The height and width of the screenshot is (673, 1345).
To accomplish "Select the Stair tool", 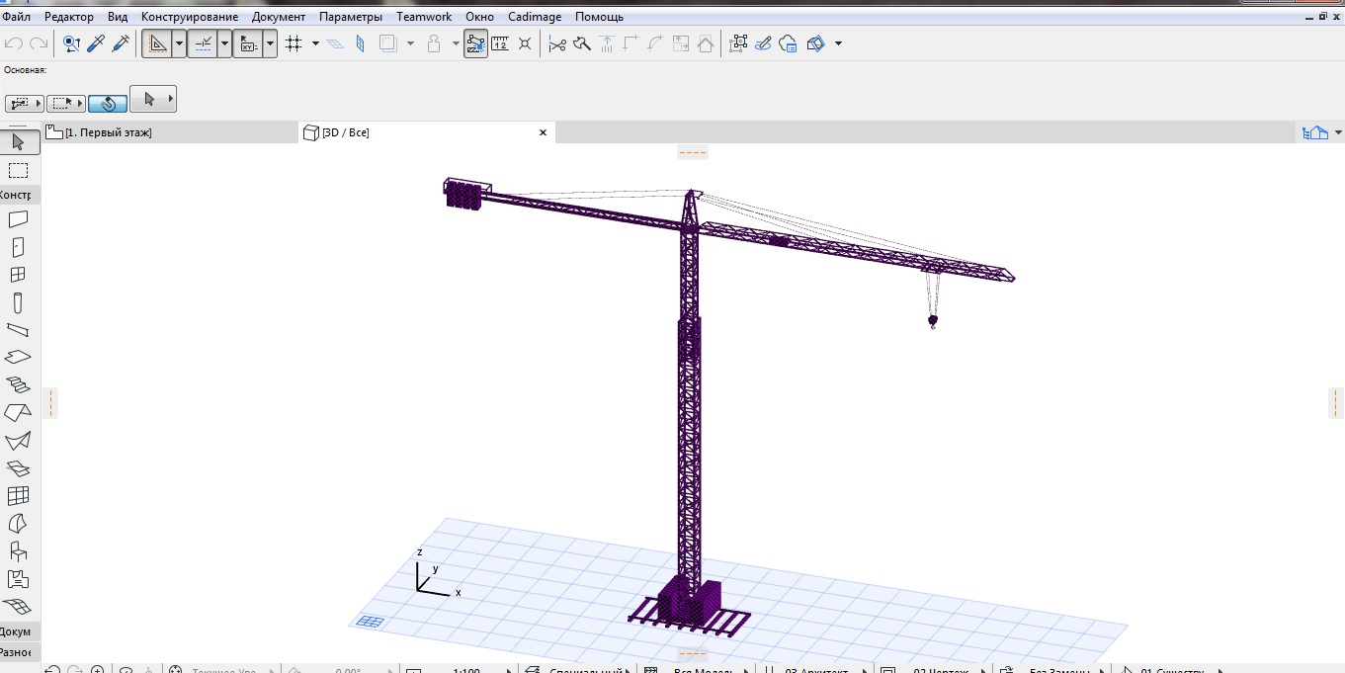I will tap(18, 385).
